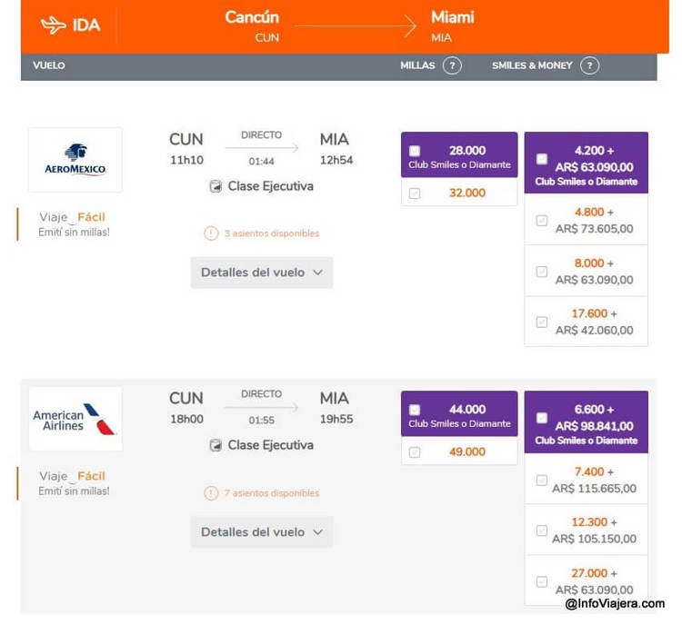The height and width of the screenshot is (625, 682).
Task: Click the 01:55 flight duration
Action: [x=261, y=421]
